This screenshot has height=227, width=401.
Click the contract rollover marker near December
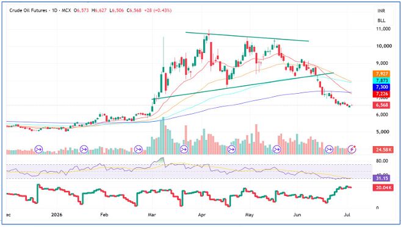(x=38, y=149)
